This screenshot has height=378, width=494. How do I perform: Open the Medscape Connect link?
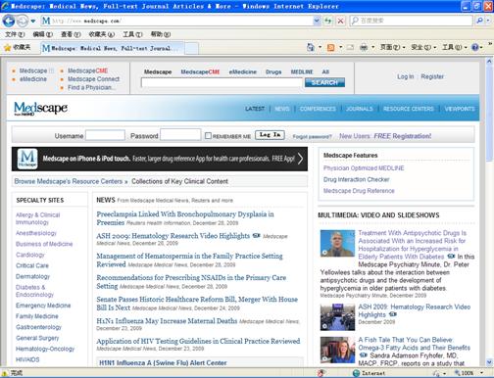coord(93,79)
